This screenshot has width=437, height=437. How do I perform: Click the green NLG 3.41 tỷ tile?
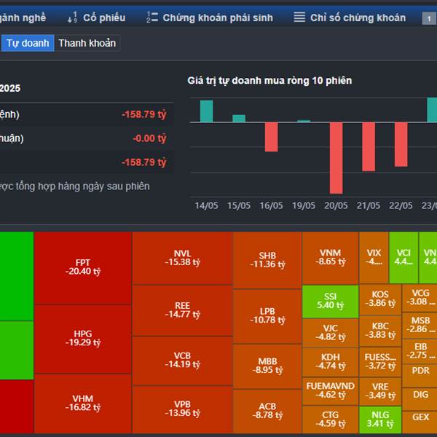point(380,420)
